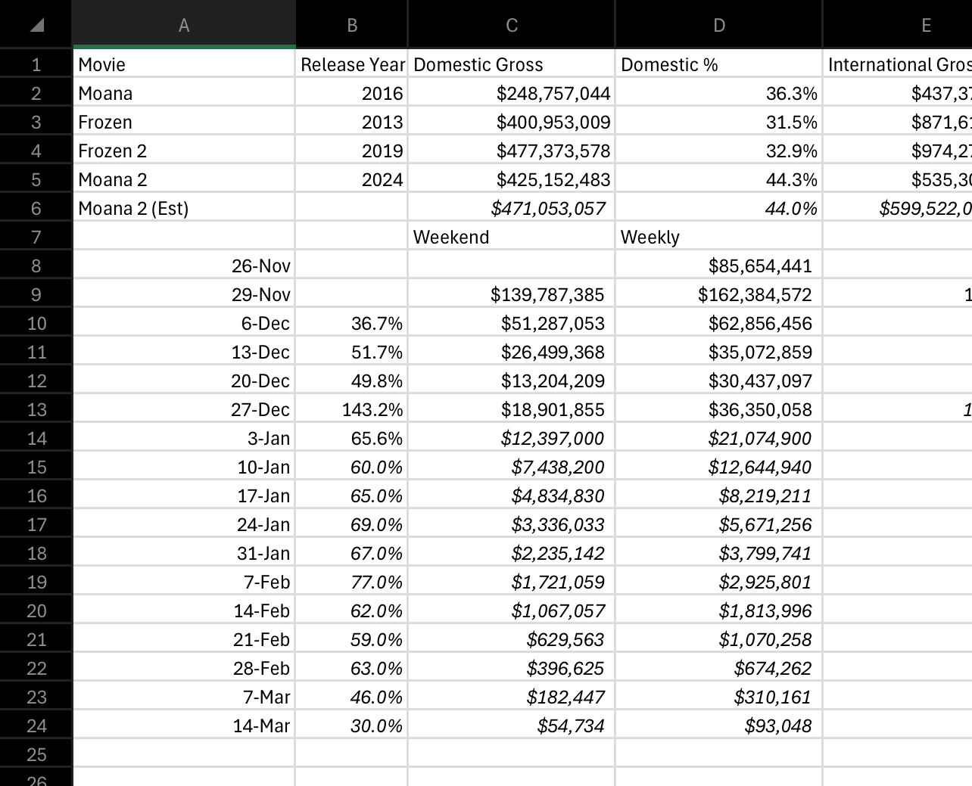This screenshot has width=972, height=786.
Task: Select the $36,350,058 weekly cell
Action: (x=719, y=409)
